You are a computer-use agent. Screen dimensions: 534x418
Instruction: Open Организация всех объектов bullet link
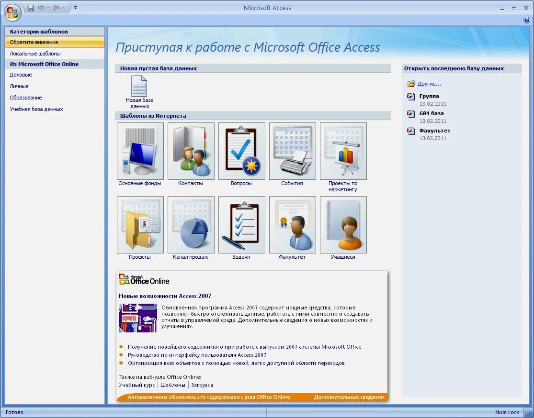pyautogui.click(x=237, y=363)
